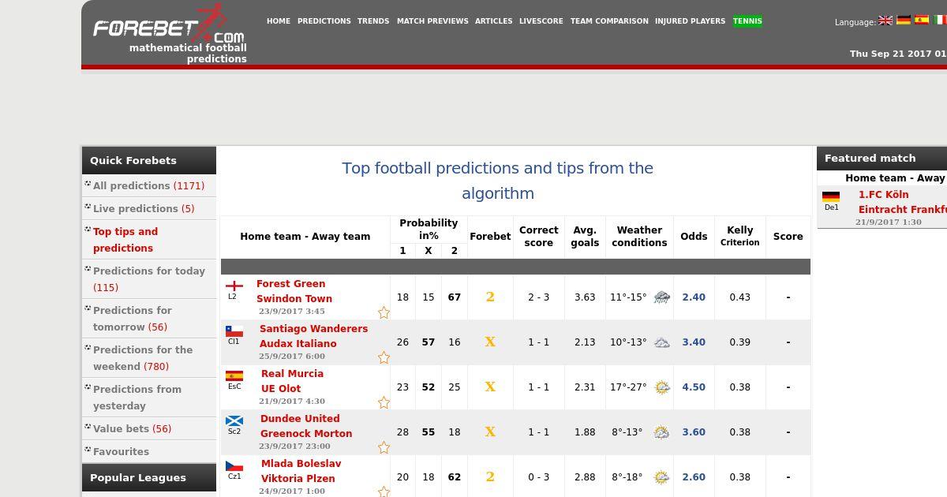Image resolution: width=947 pixels, height=497 pixels.
Task: Toggle favourite star for Real Murcia match
Action: point(384,402)
